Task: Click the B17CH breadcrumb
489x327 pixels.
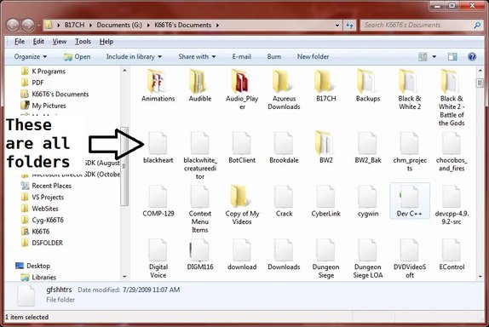Action: pyautogui.click(x=74, y=25)
